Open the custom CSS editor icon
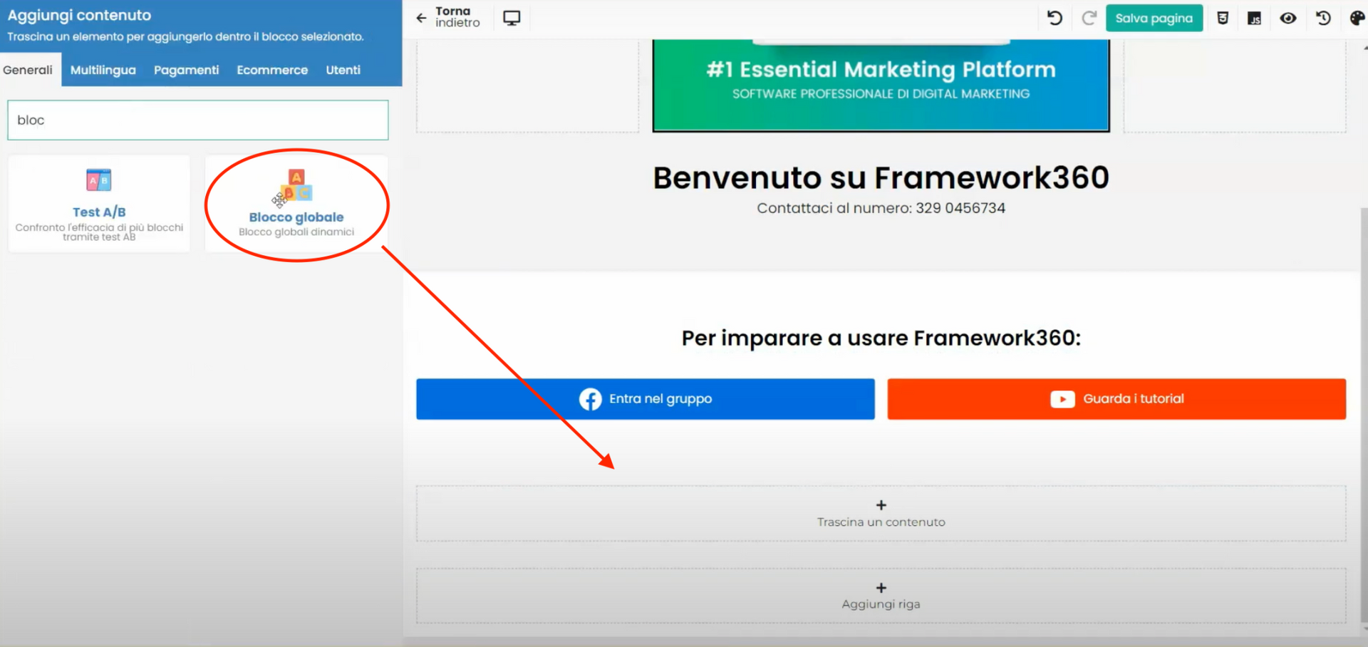Viewport: 1368px width, 647px height. click(x=1223, y=18)
